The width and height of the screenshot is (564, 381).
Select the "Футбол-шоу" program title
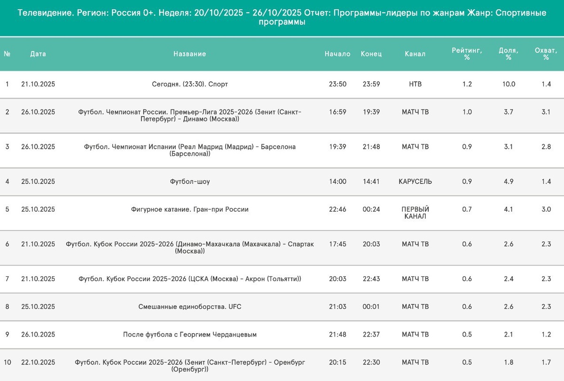pos(190,182)
